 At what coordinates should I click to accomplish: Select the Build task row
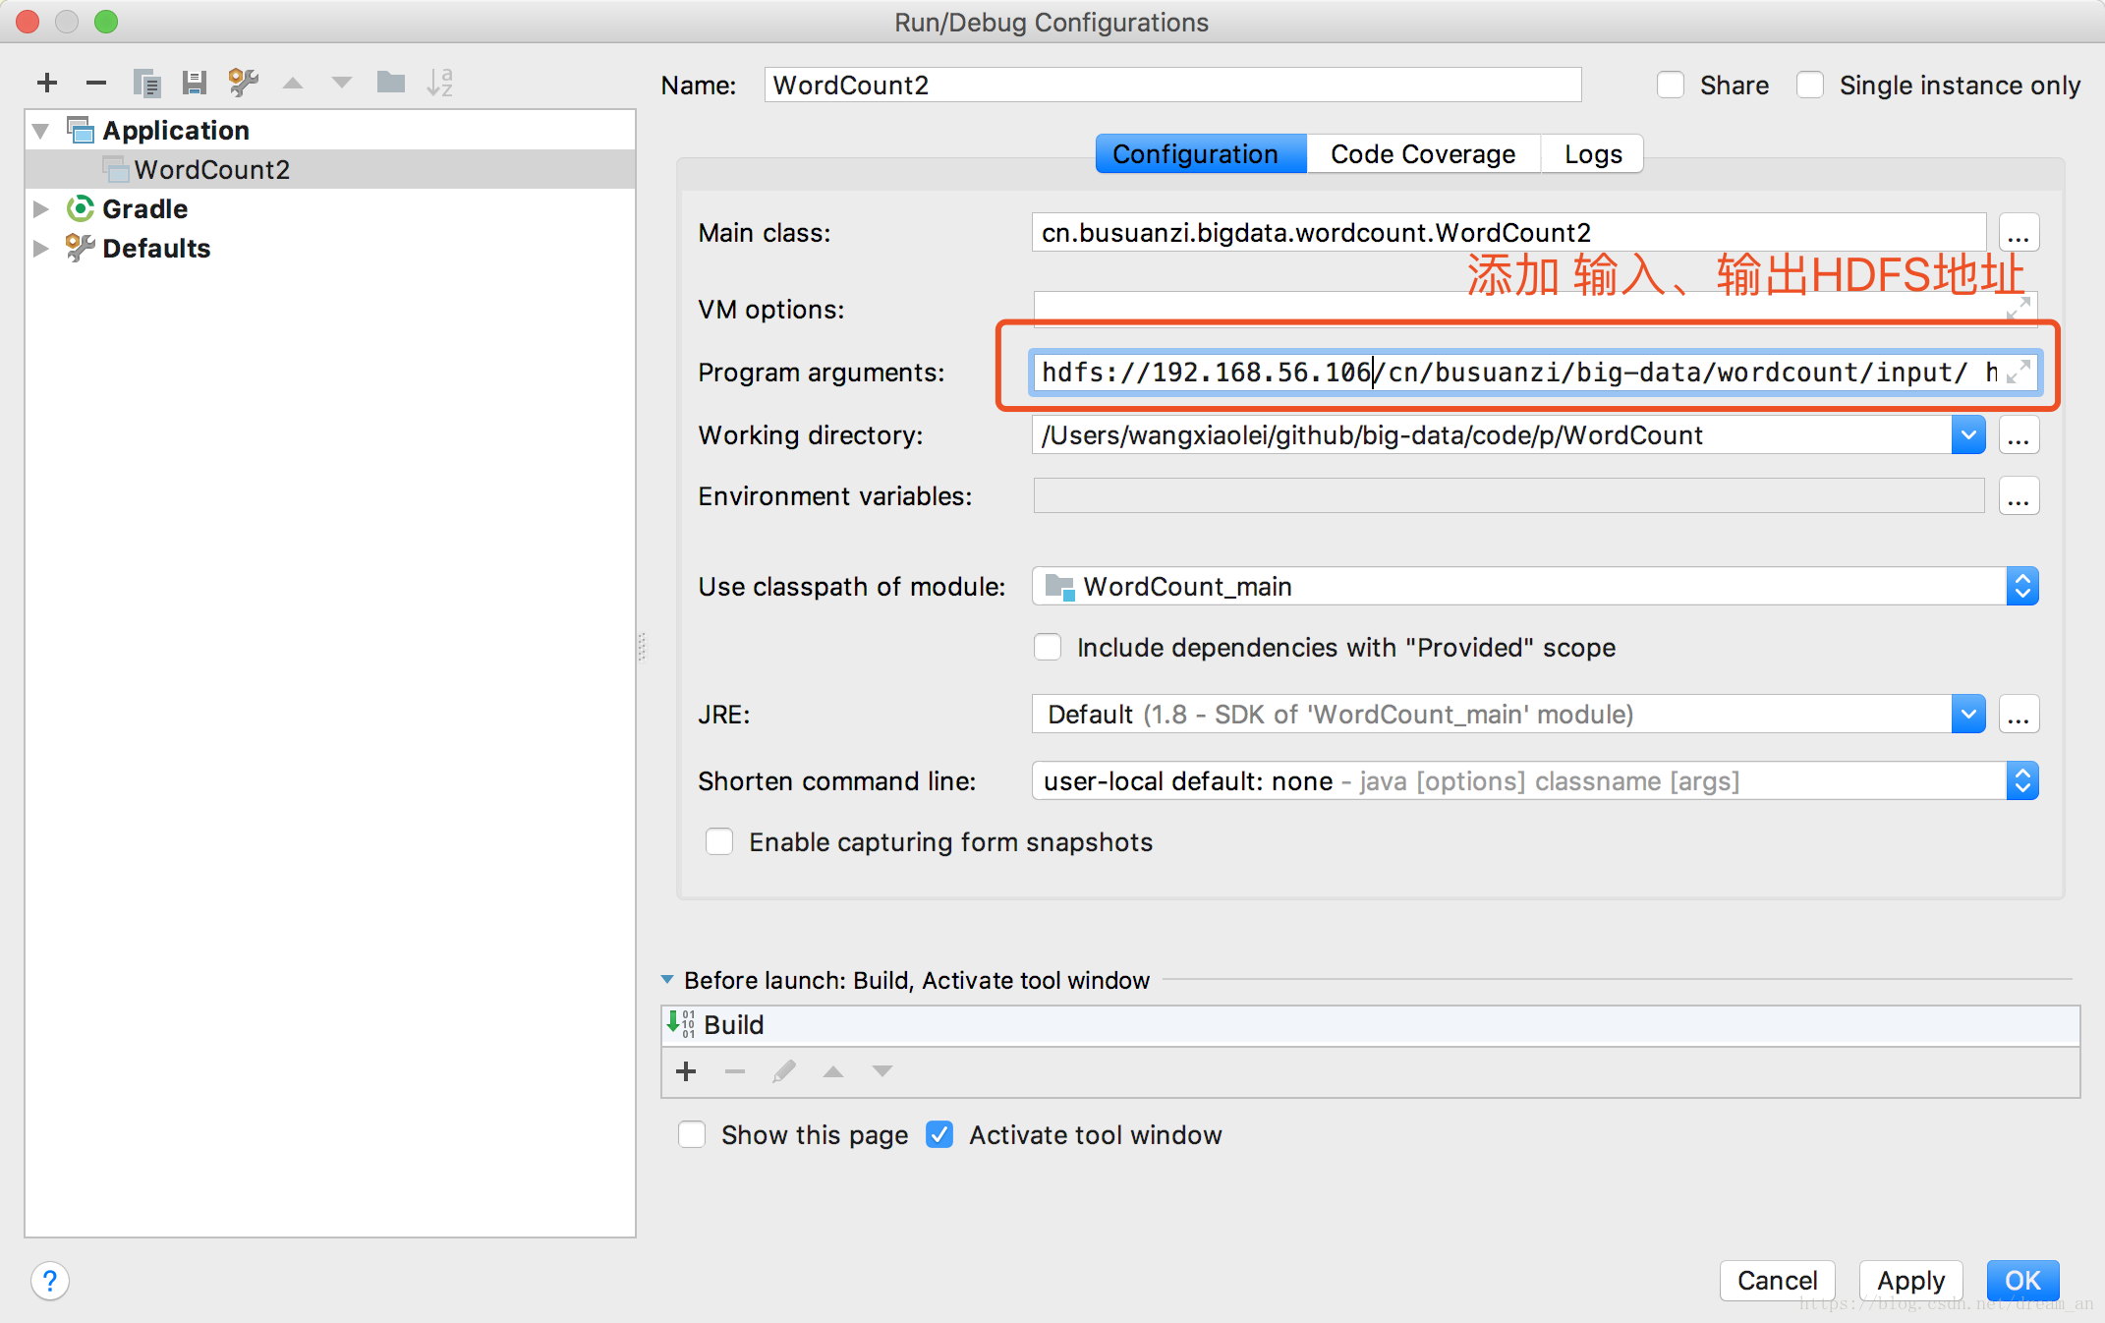1370,1024
